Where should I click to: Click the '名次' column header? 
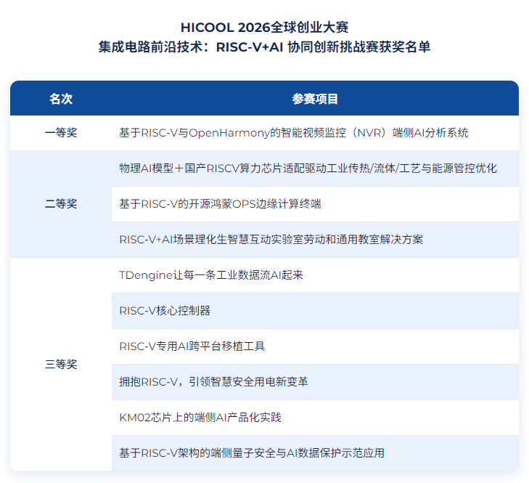tap(61, 99)
